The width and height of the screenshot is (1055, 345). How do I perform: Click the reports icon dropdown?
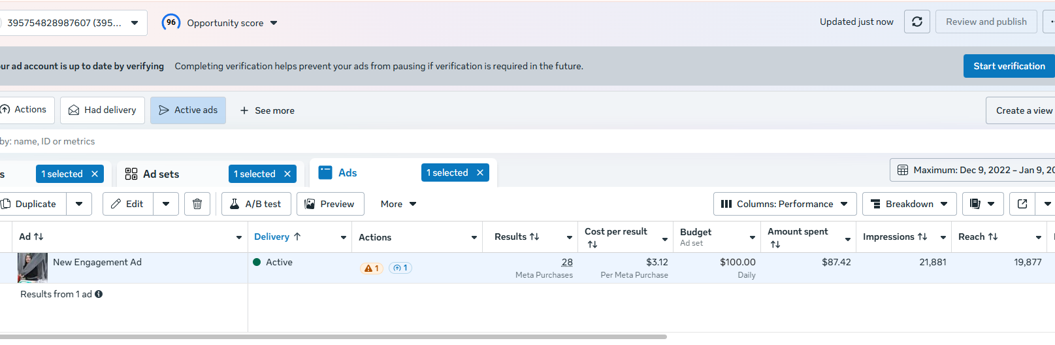pos(982,204)
